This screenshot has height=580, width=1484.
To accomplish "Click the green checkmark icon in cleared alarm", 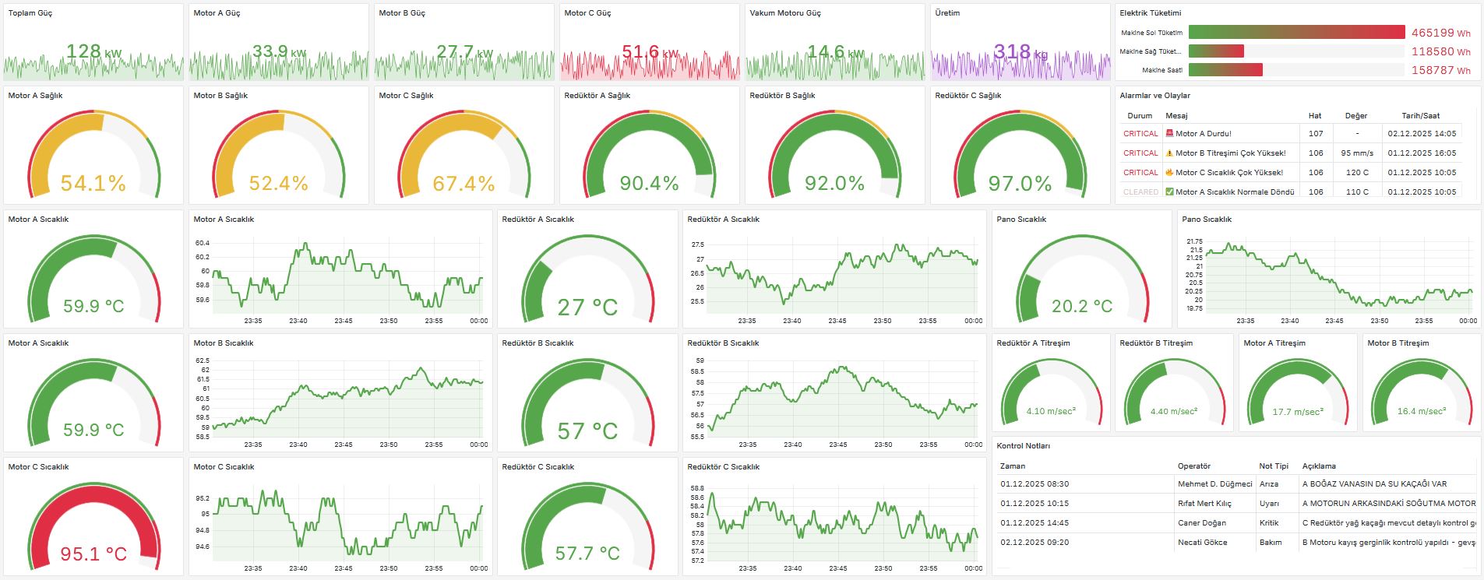I will pos(1169,192).
